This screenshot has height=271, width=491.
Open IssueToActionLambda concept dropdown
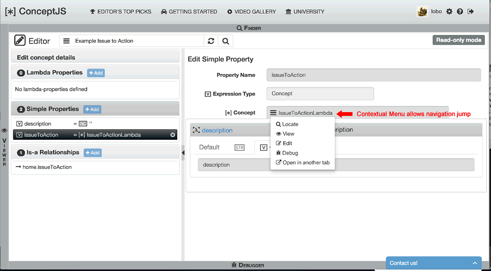coord(273,113)
